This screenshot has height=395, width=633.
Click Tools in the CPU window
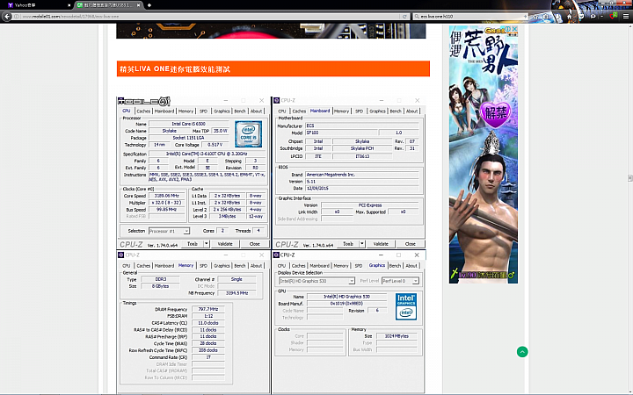(x=193, y=244)
